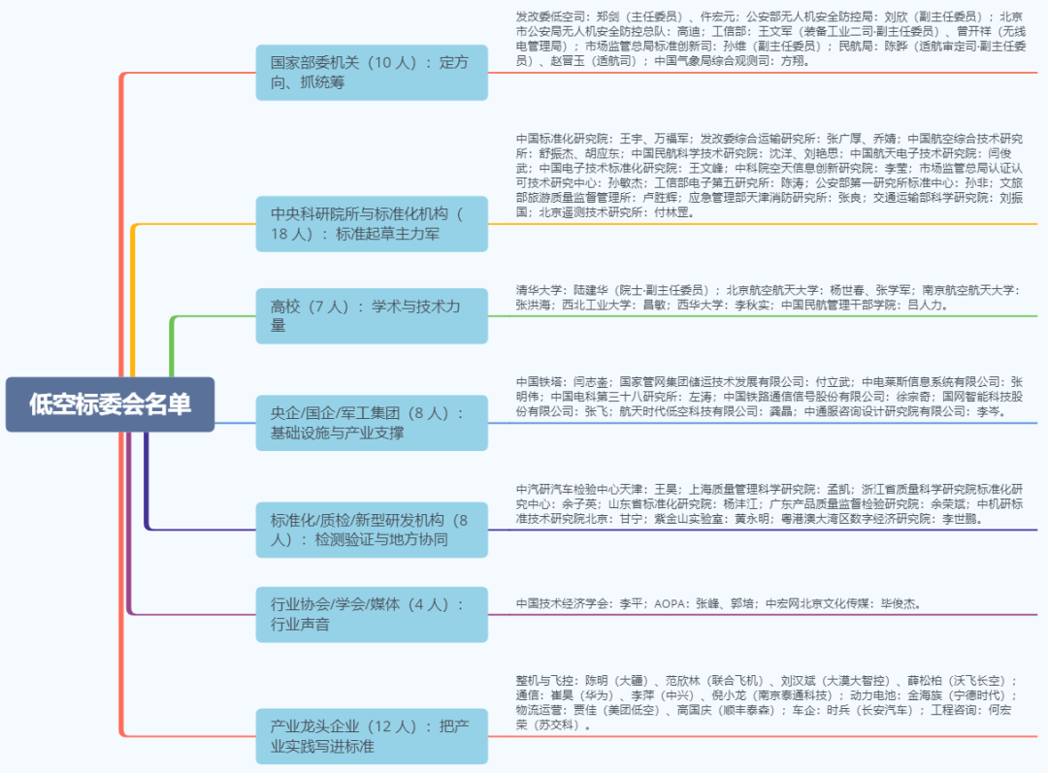Select the 标准化/质检/新型研发机构 node
This screenshot has width=1048, height=773.
pyautogui.click(x=372, y=530)
